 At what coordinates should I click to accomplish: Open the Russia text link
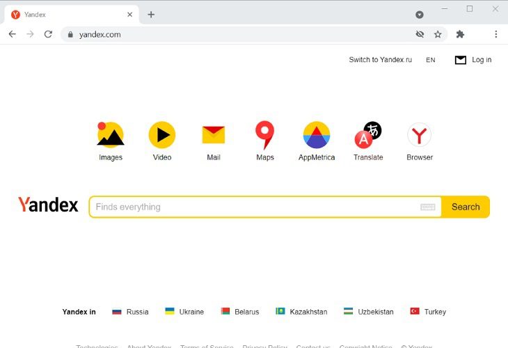[x=137, y=312]
